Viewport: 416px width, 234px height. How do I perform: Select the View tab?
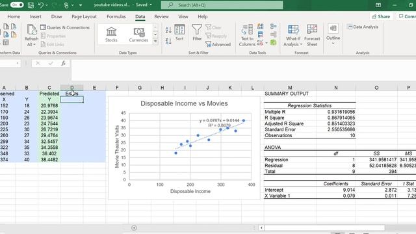(x=183, y=16)
